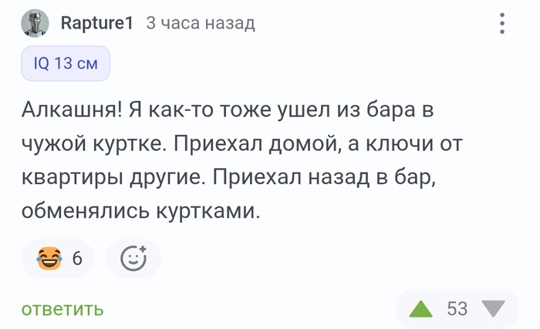Screen dimensions: 540x329
Task: Click the comment rating number 53
Action: pyautogui.click(x=457, y=309)
